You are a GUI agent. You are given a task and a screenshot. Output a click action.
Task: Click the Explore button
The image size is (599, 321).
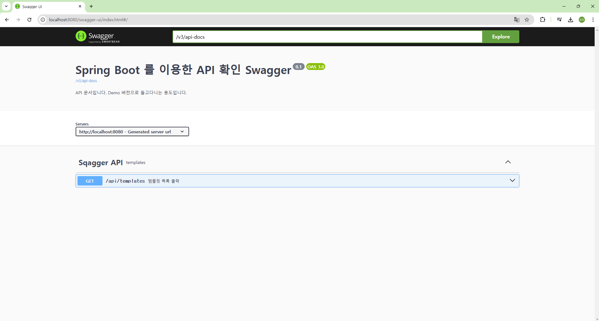pos(501,37)
